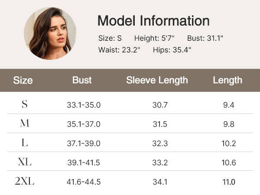Select the length value 11.0

point(228,182)
